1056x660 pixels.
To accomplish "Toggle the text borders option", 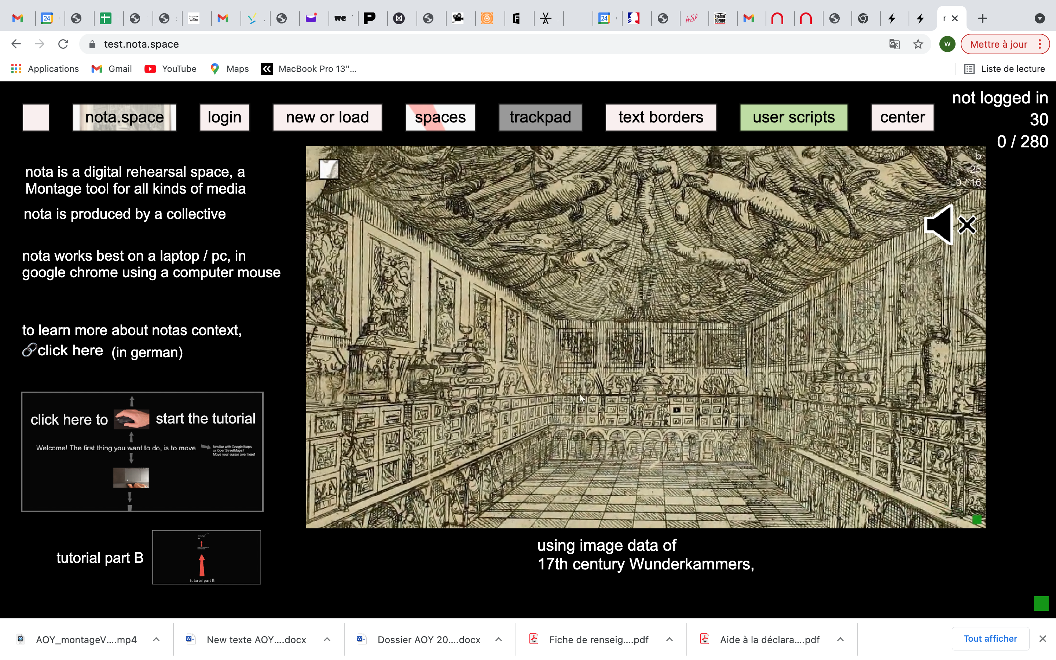I will coord(660,117).
